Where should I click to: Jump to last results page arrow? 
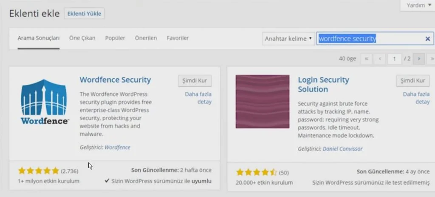432,59
